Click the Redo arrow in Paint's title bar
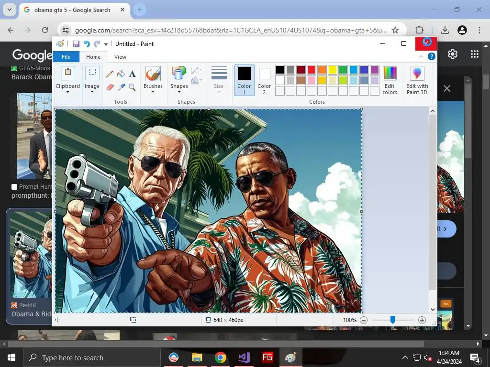Viewport: 490px width, 367px height. 97,44
